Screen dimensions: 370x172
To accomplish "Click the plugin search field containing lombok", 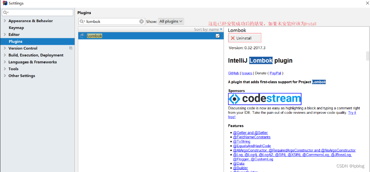I will 111,21.
